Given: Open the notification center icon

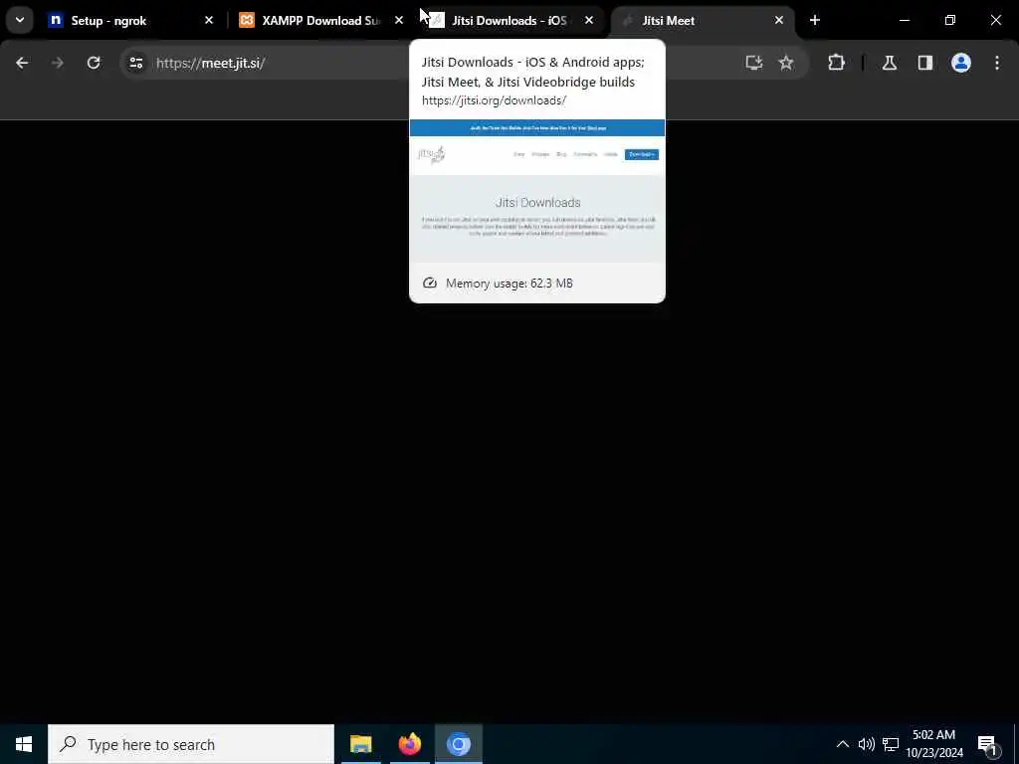Looking at the screenshot, I should click(987, 744).
